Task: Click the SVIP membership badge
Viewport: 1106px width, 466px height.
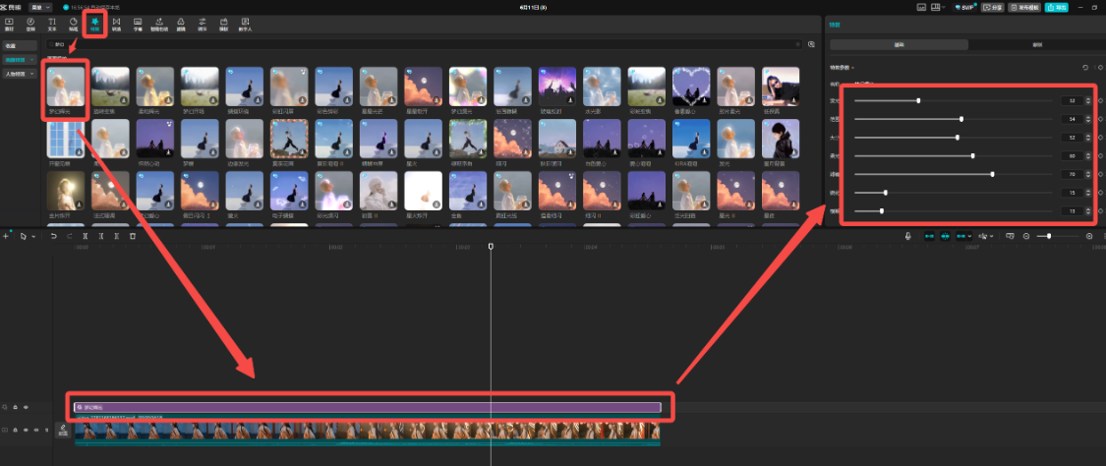Action: (964, 7)
